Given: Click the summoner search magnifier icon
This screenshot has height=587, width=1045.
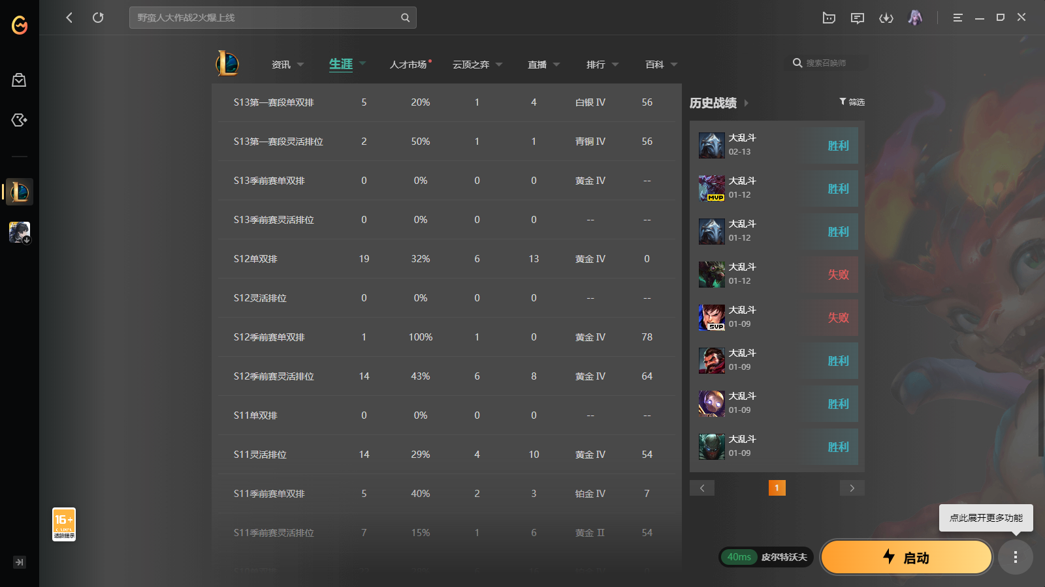Looking at the screenshot, I should (797, 63).
